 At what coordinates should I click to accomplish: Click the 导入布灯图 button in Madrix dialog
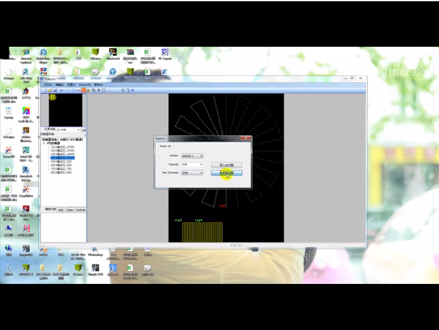226,165
